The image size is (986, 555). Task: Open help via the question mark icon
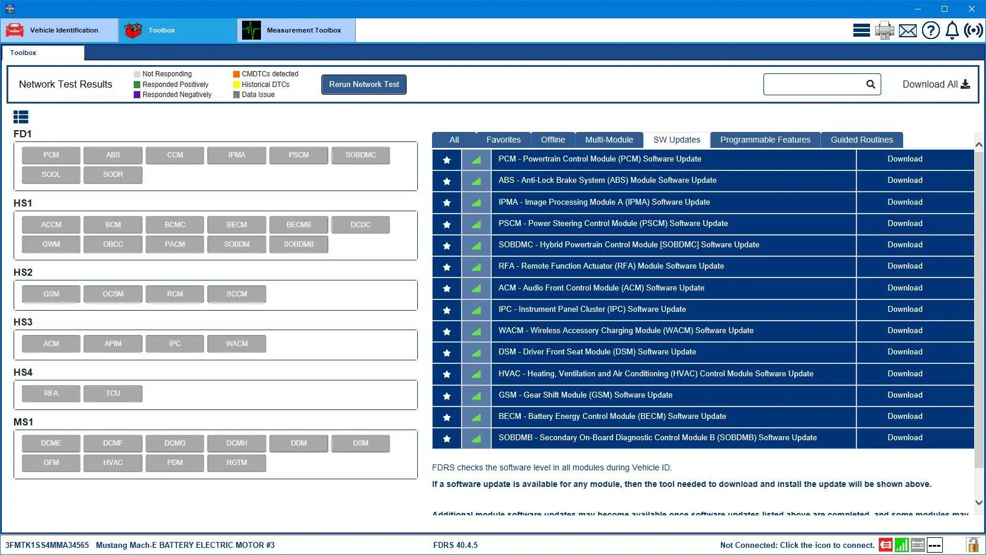pos(931,30)
